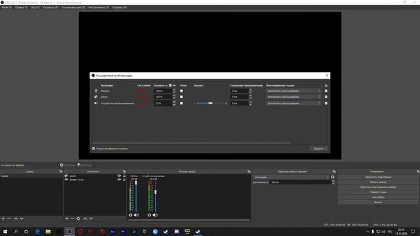Open Microsoft Edge from the taskbar
420x236 pixels.
(37, 231)
